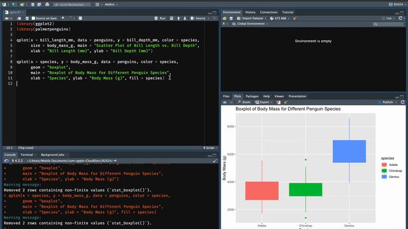Open the Tutorial tab
The height and width of the screenshot is (229, 408).
tap(288, 12)
